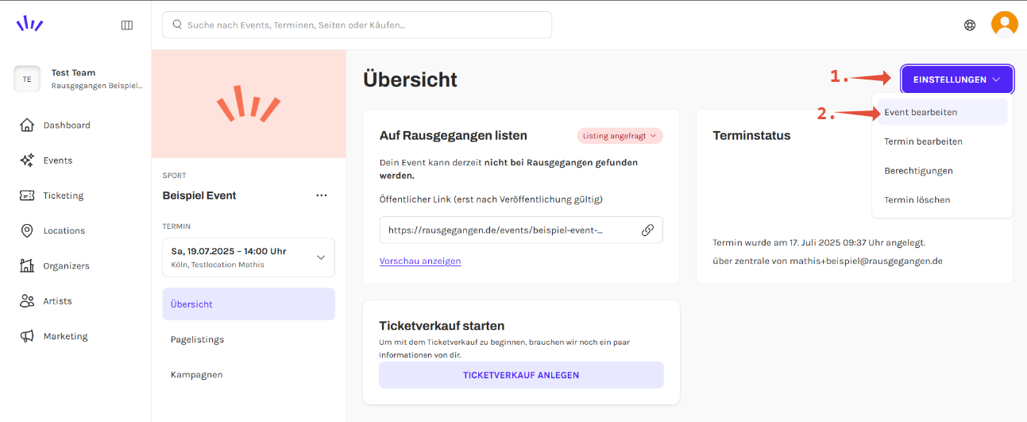Open the user avatar menu

pyautogui.click(x=1005, y=24)
